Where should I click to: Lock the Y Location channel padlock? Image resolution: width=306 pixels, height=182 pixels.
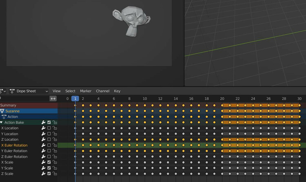coord(55,134)
